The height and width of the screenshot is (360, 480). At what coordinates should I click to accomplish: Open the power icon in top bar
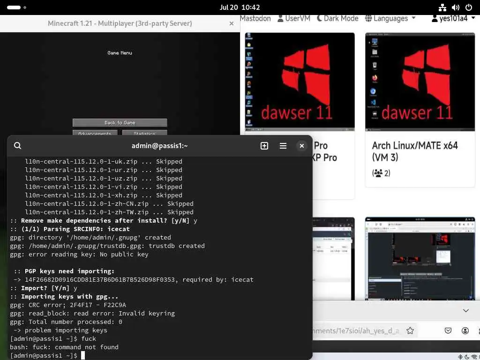click(x=469, y=7)
